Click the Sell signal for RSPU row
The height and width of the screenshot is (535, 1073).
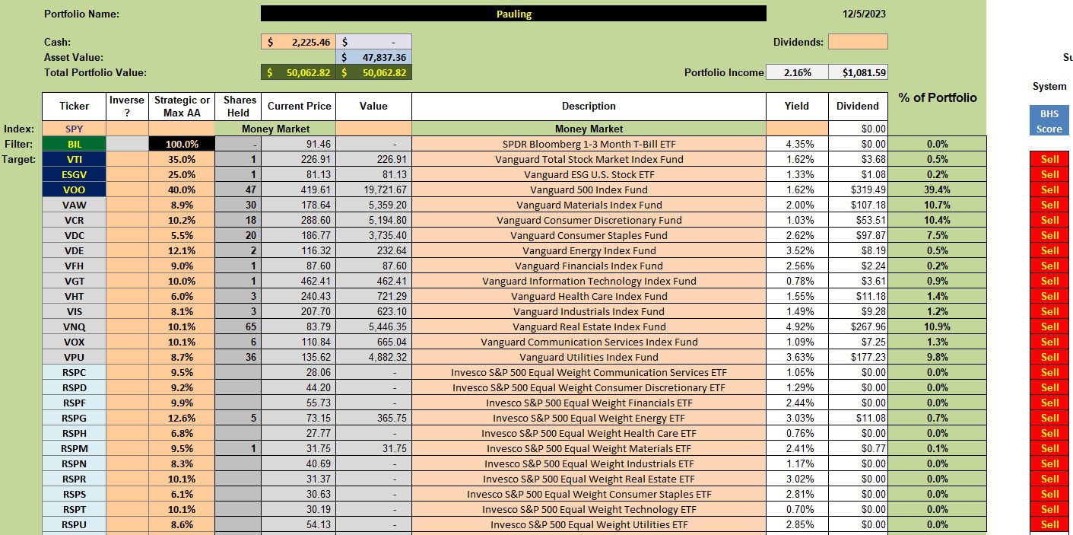coord(1049,524)
